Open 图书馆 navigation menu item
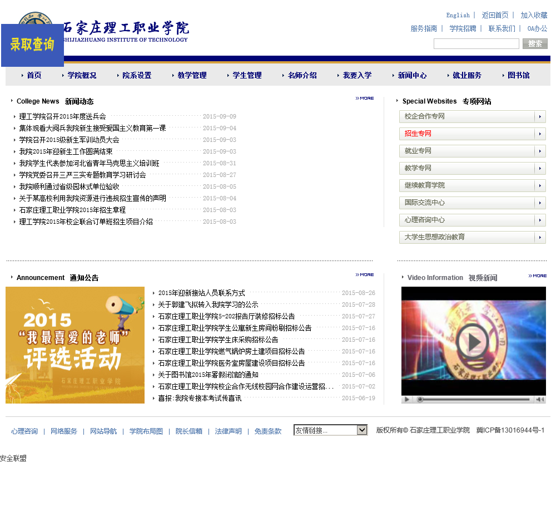The height and width of the screenshot is (506, 556). (518, 75)
